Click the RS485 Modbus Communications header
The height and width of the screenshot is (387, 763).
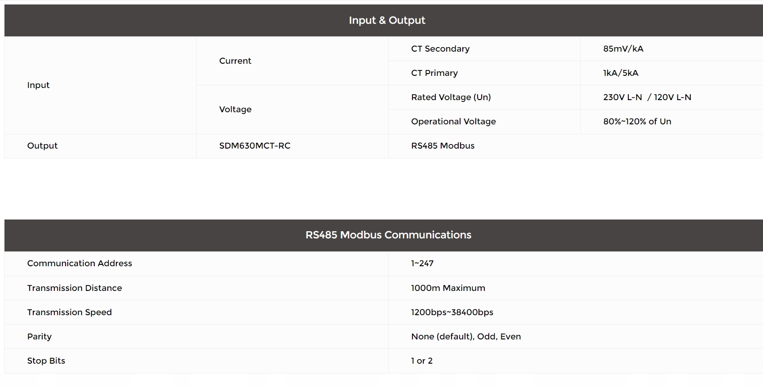tap(388, 235)
